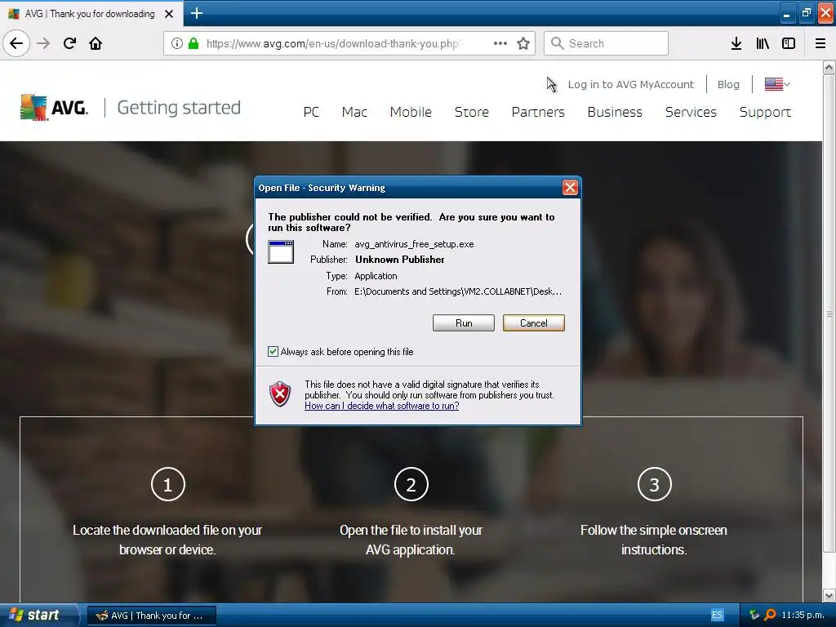This screenshot has height=627, width=836.
Task: Click the Getting started heading
Action: [x=179, y=107]
